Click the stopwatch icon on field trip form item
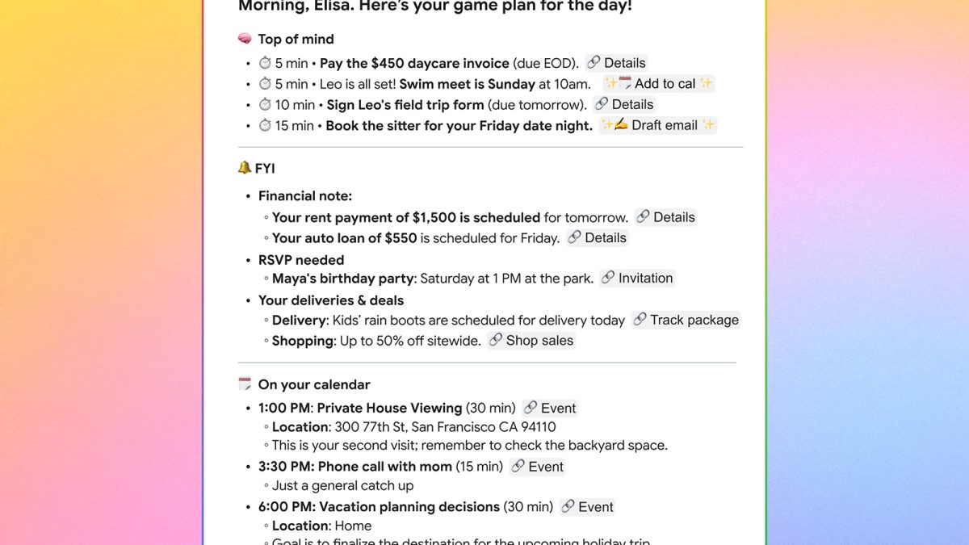This screenshot has width=969, height=545. pyautogui.click(x=265, y=104)
